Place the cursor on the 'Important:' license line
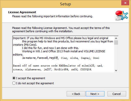This screenshot has width=131, height=101. pyautogui.click(x=61, y=38)
